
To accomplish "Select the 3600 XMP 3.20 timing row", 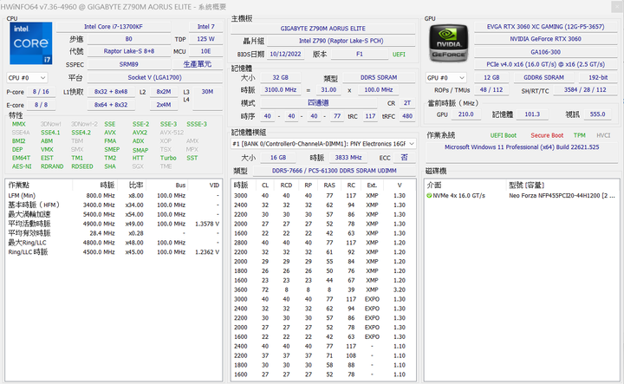I will 323,290.
